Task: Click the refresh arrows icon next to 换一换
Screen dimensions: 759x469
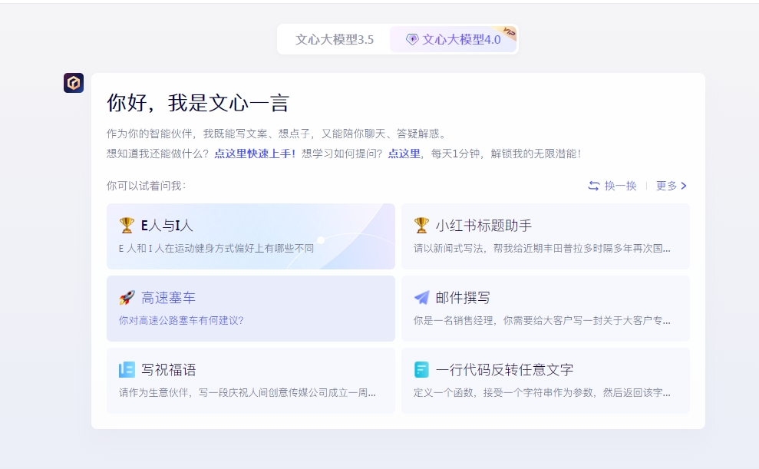Action: [594, 186]
